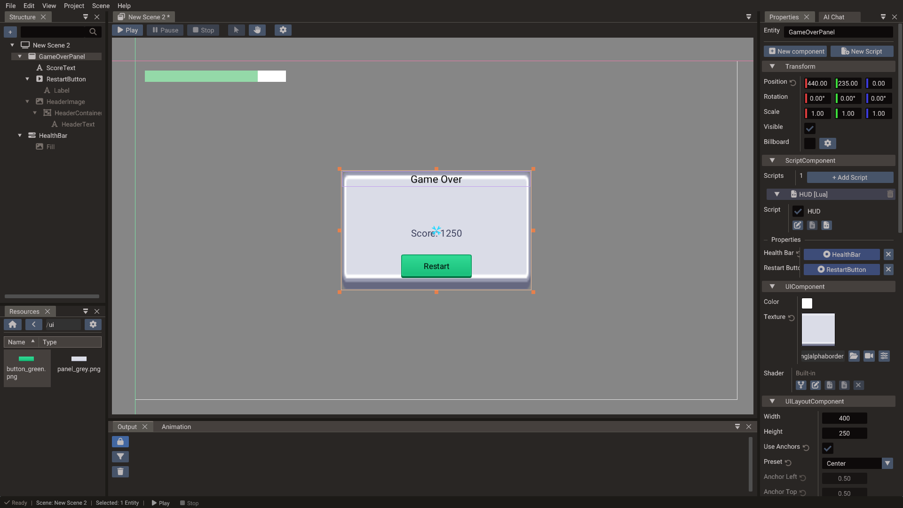Collapse the Transform section

[772, 66]
